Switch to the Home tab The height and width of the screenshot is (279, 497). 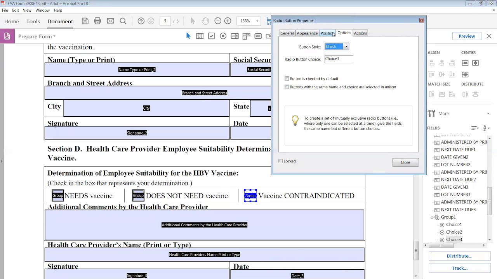pyautogui.click(x=12, y=21)
